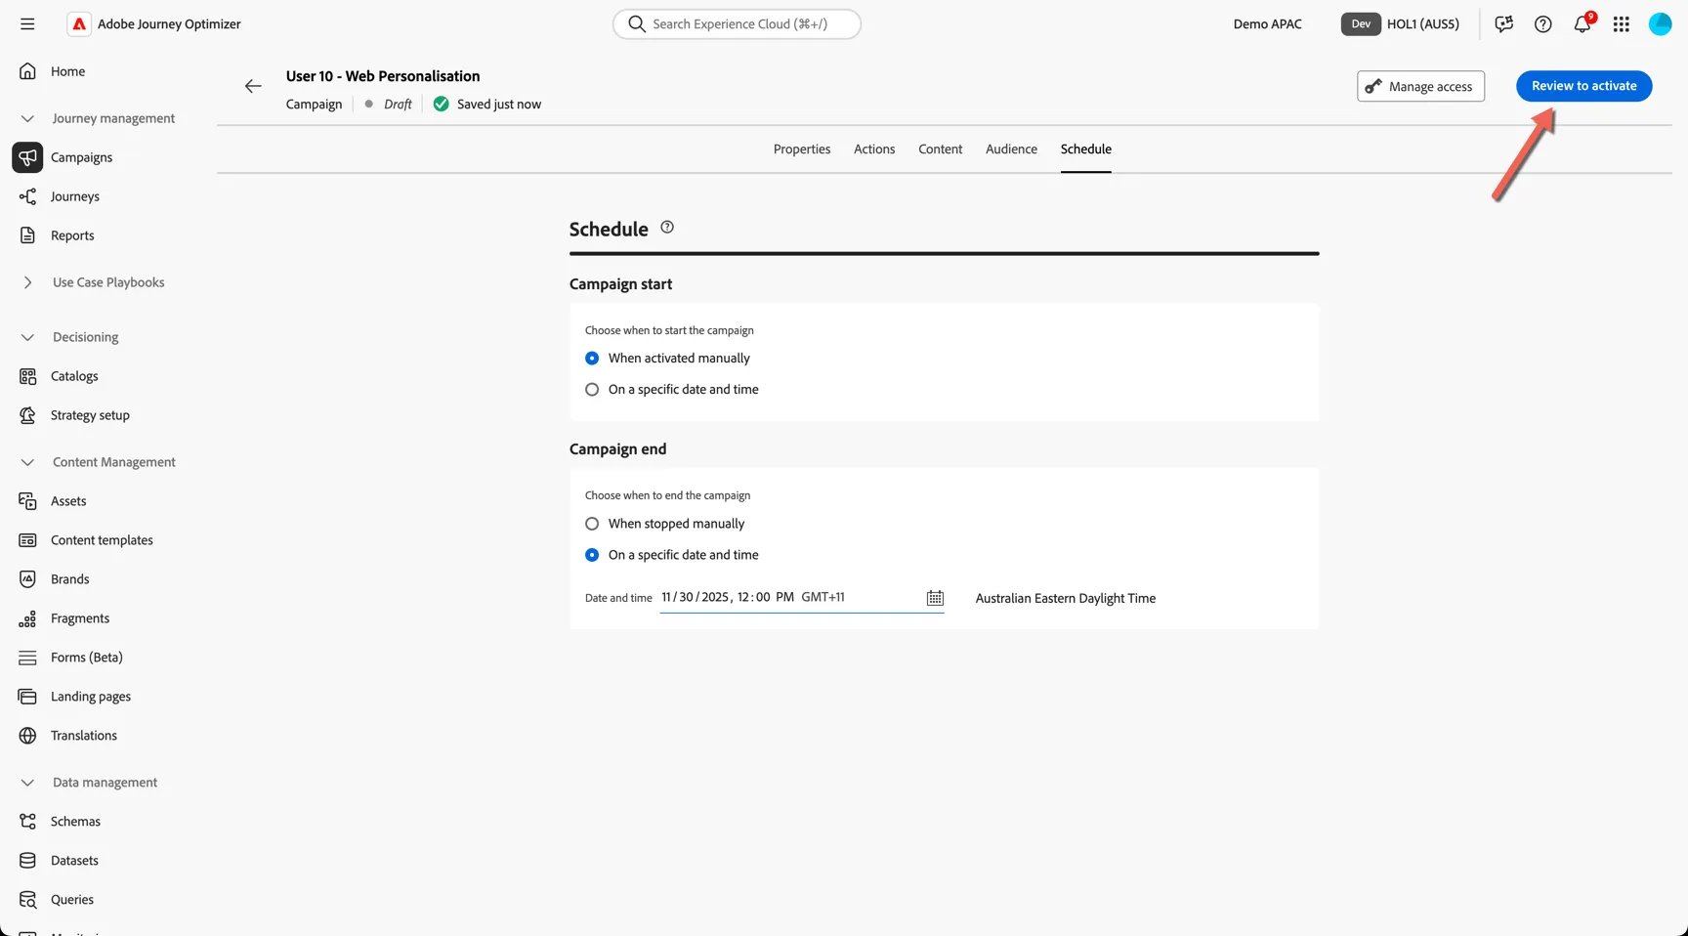Click Review to activate button
The width and height of the screenshot is (1688, 936).
click(x=1583, y=86)
